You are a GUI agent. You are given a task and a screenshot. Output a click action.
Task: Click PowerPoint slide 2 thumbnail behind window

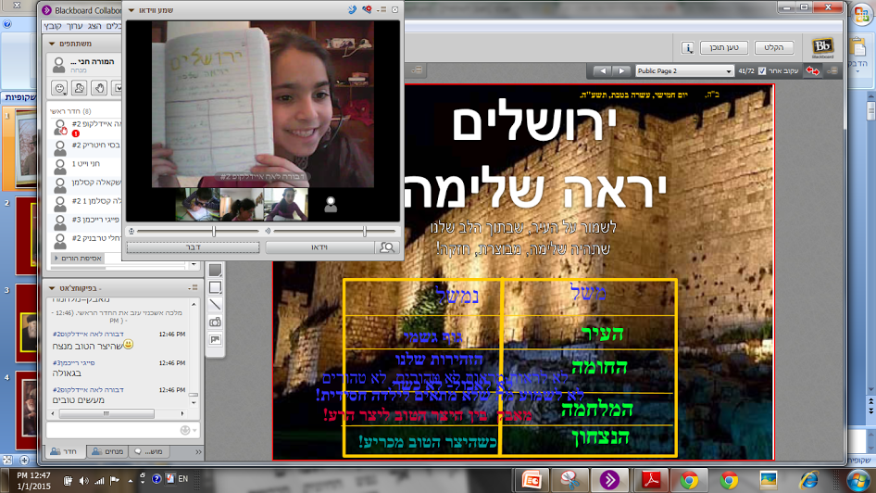pyautogui.click(x=26, y=235)
